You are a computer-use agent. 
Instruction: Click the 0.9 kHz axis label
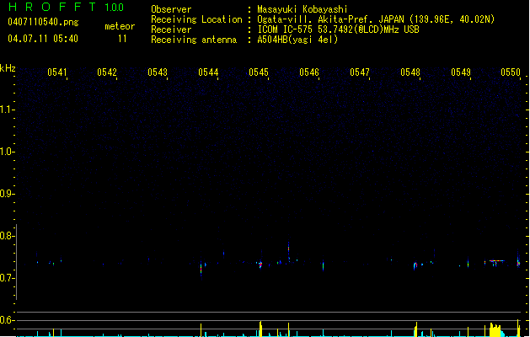click(x=7, y=194)
